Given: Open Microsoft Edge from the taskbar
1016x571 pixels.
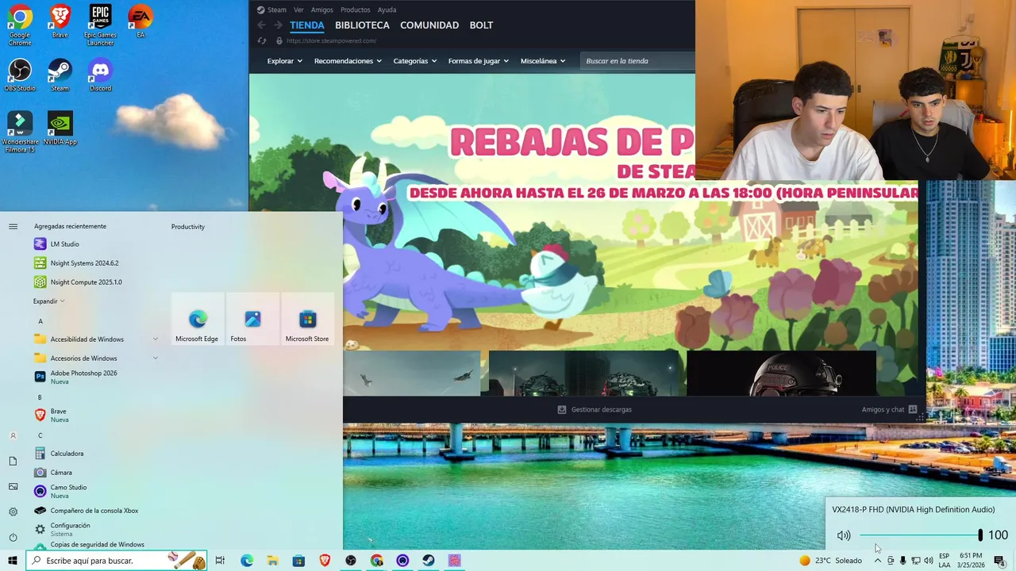Looking at the screenshot, I should pos(247,561).
